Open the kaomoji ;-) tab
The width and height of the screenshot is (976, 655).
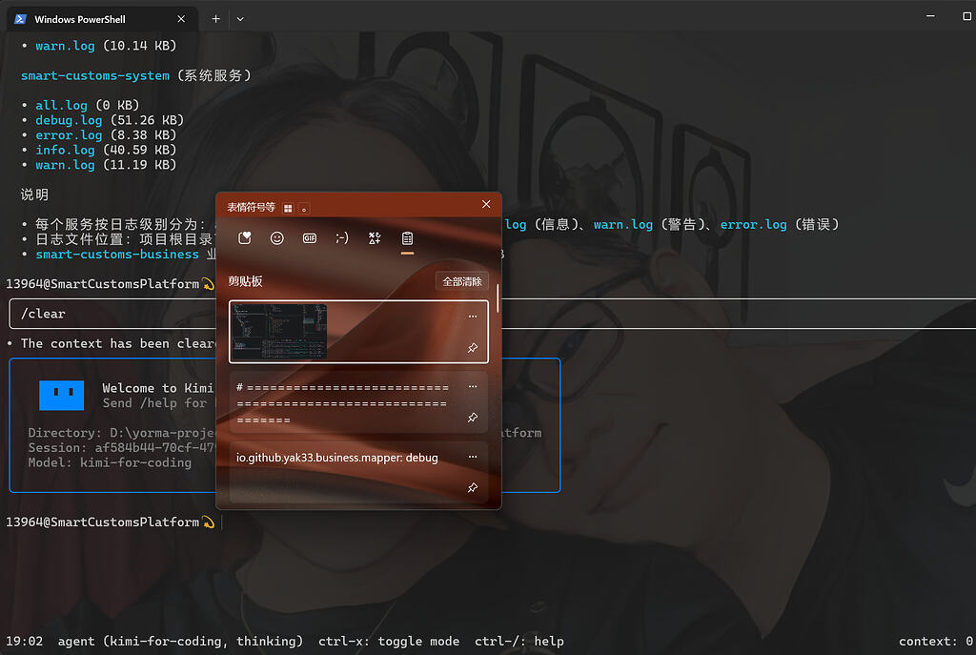click(342, 237)
